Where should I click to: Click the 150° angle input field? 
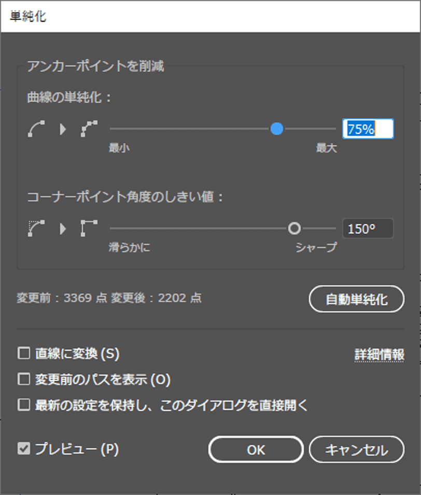(x=368, y=228)
